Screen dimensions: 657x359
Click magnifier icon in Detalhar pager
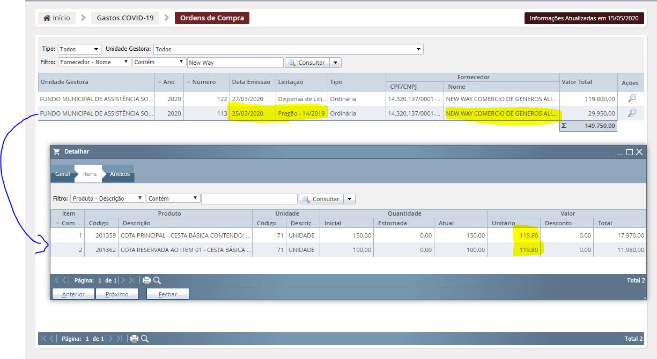[157, 280]
